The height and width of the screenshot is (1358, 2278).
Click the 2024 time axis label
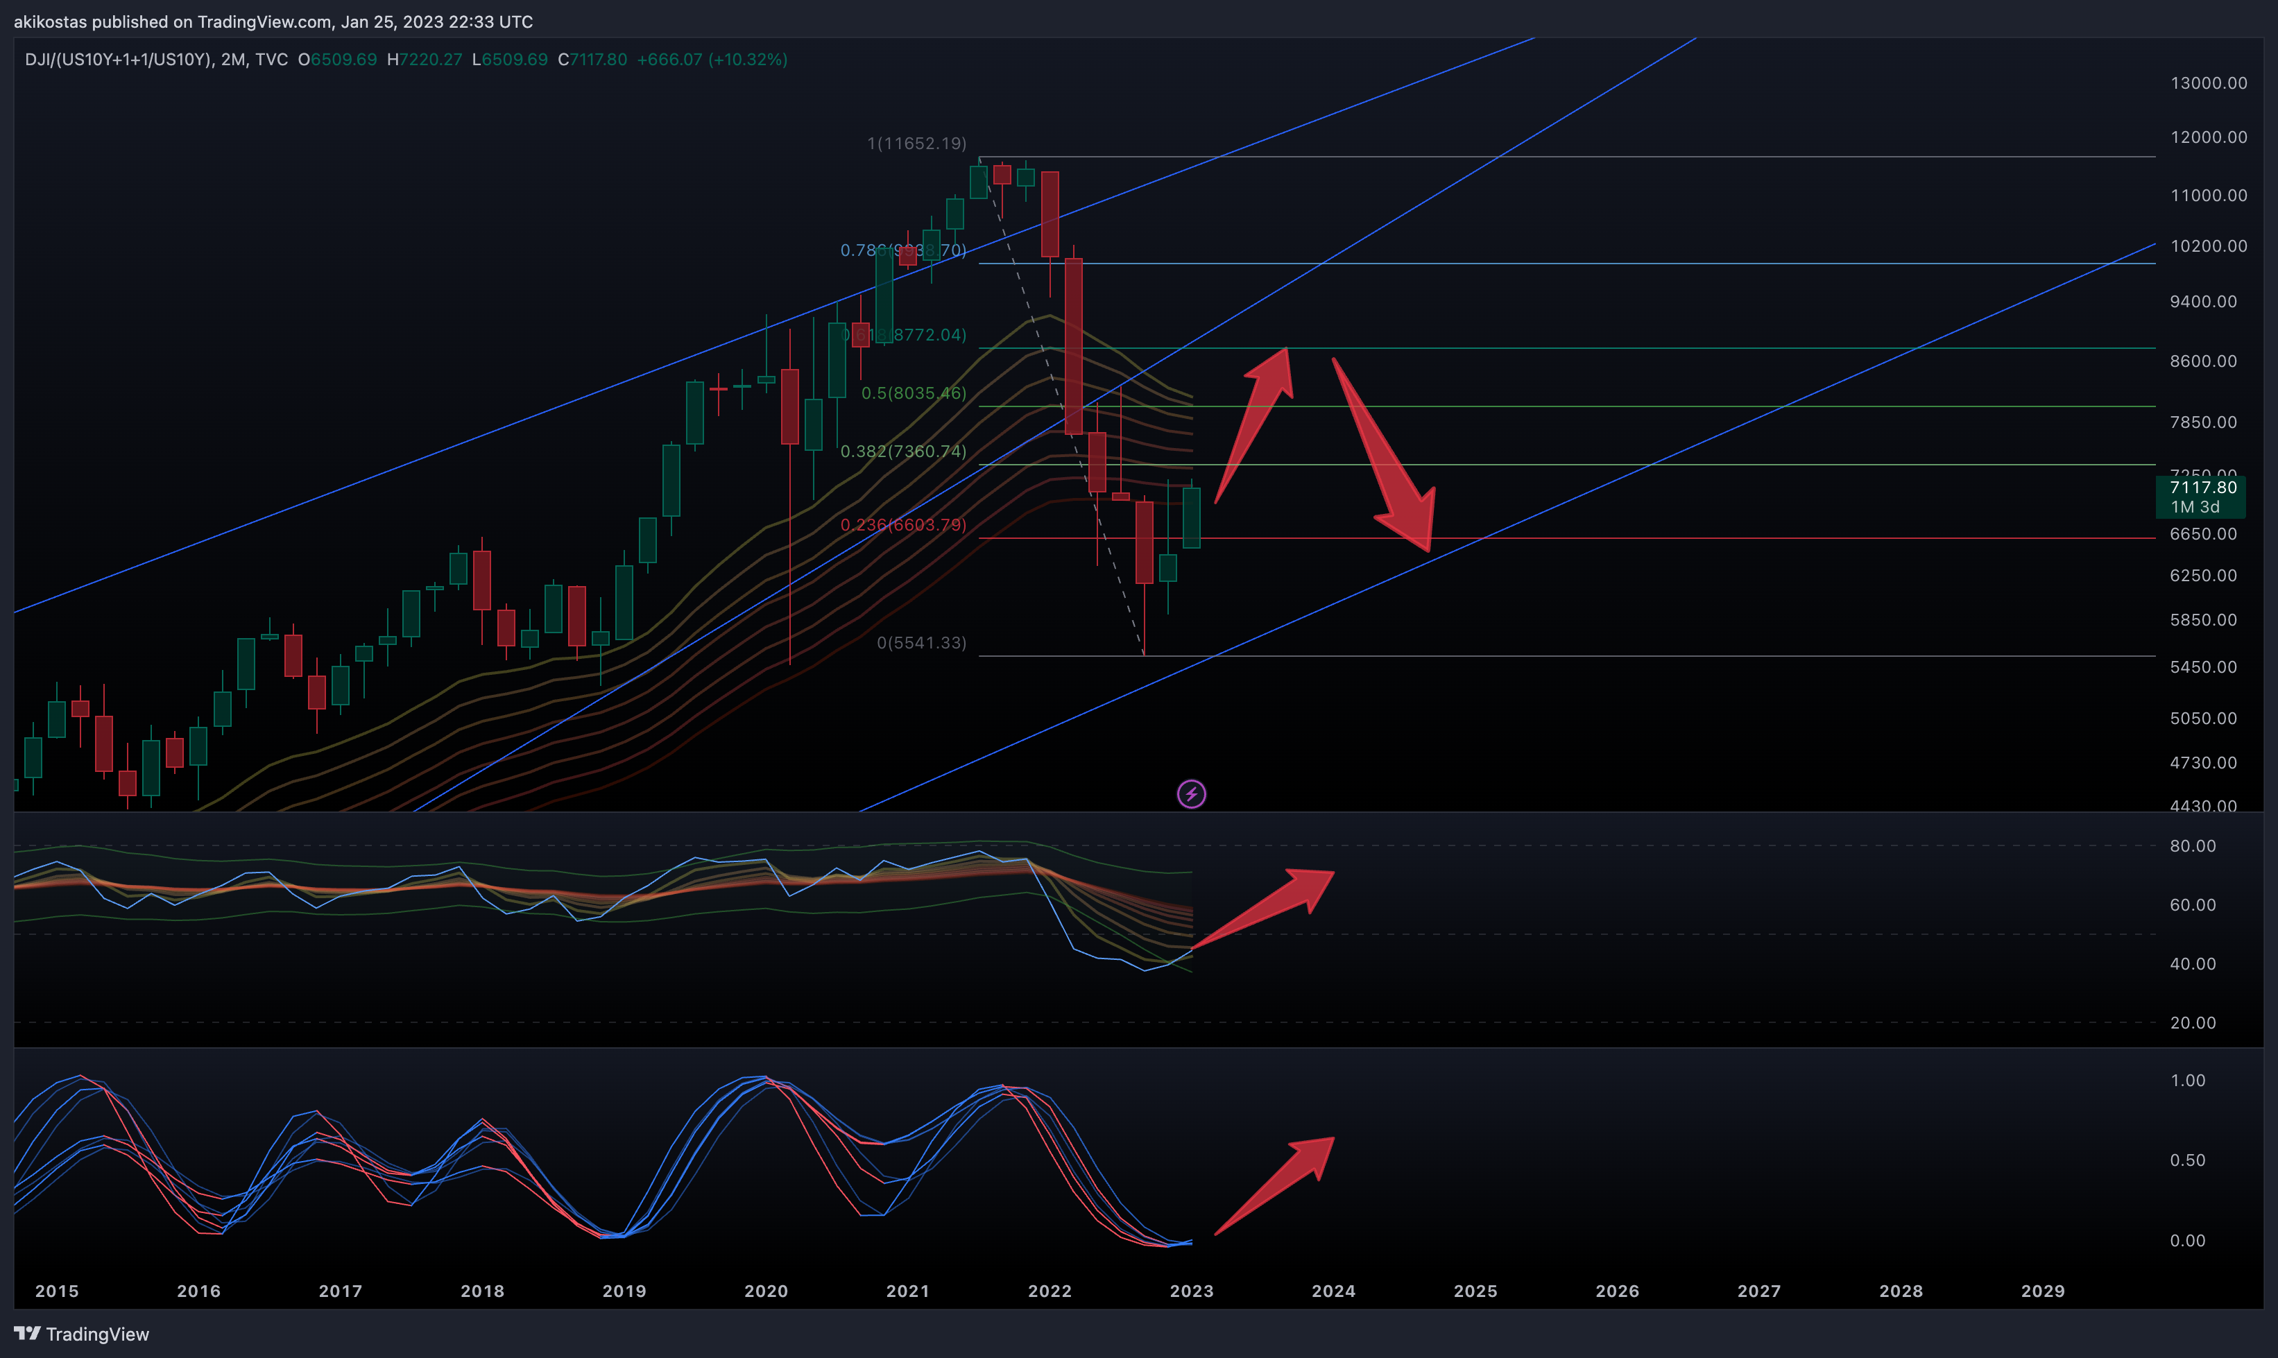tap(1333, 1291)
